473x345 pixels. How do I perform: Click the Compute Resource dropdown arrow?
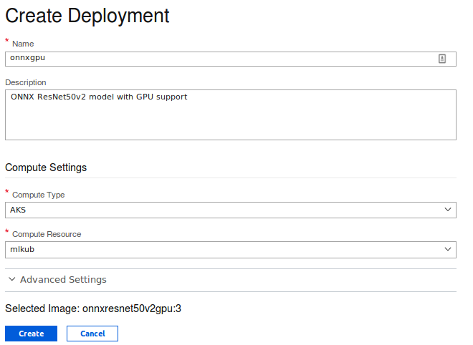pos(448,249)
